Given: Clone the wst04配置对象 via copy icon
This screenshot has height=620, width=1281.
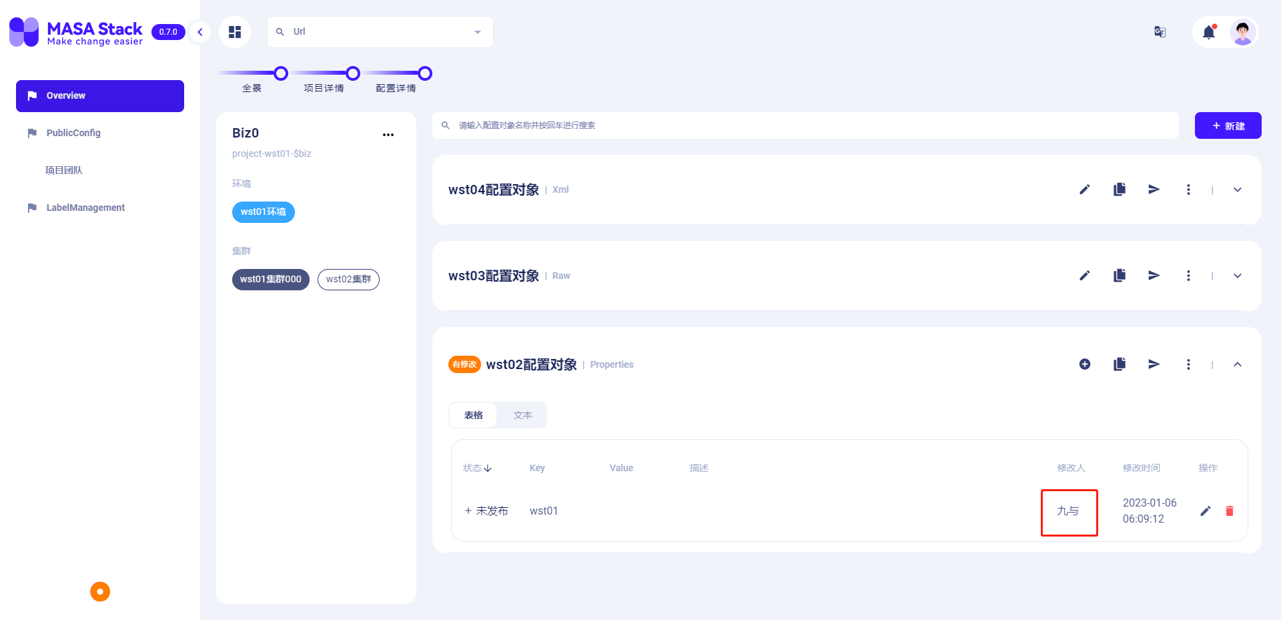Looking at the screenshot, I should (1120, 190).
